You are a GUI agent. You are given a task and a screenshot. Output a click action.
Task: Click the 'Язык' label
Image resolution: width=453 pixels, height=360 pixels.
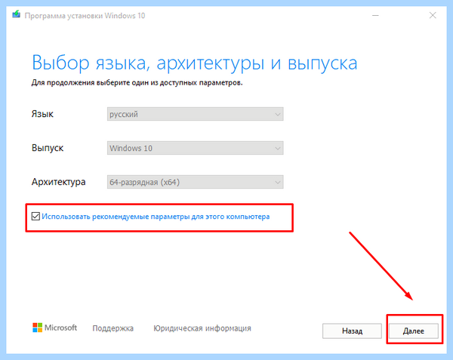click(42, 114)
